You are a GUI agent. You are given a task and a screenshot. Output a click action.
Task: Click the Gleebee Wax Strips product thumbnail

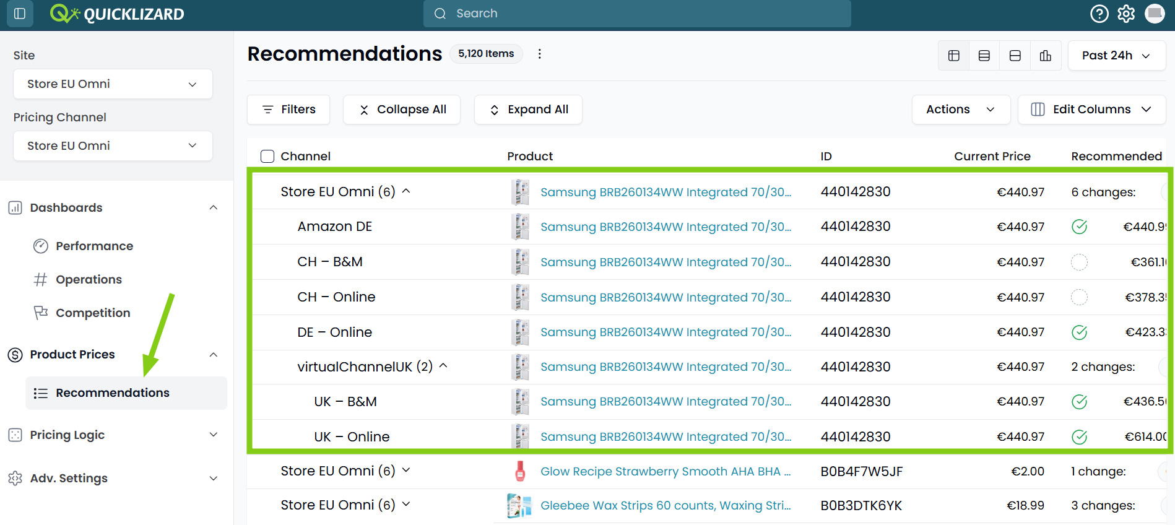click(x=519, y=506)
